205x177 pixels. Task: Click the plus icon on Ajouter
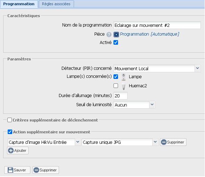[11, 150]
